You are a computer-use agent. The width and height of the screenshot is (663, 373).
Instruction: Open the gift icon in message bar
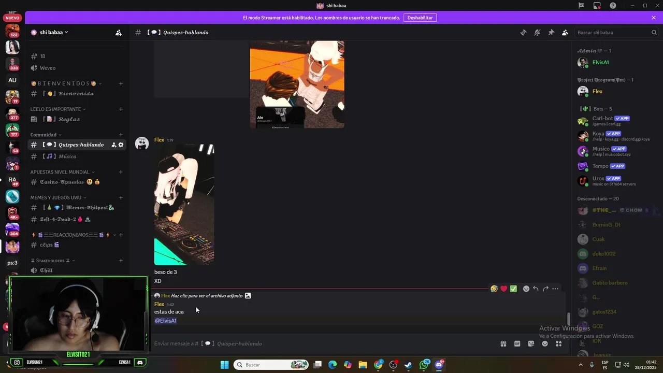point(503,343)
